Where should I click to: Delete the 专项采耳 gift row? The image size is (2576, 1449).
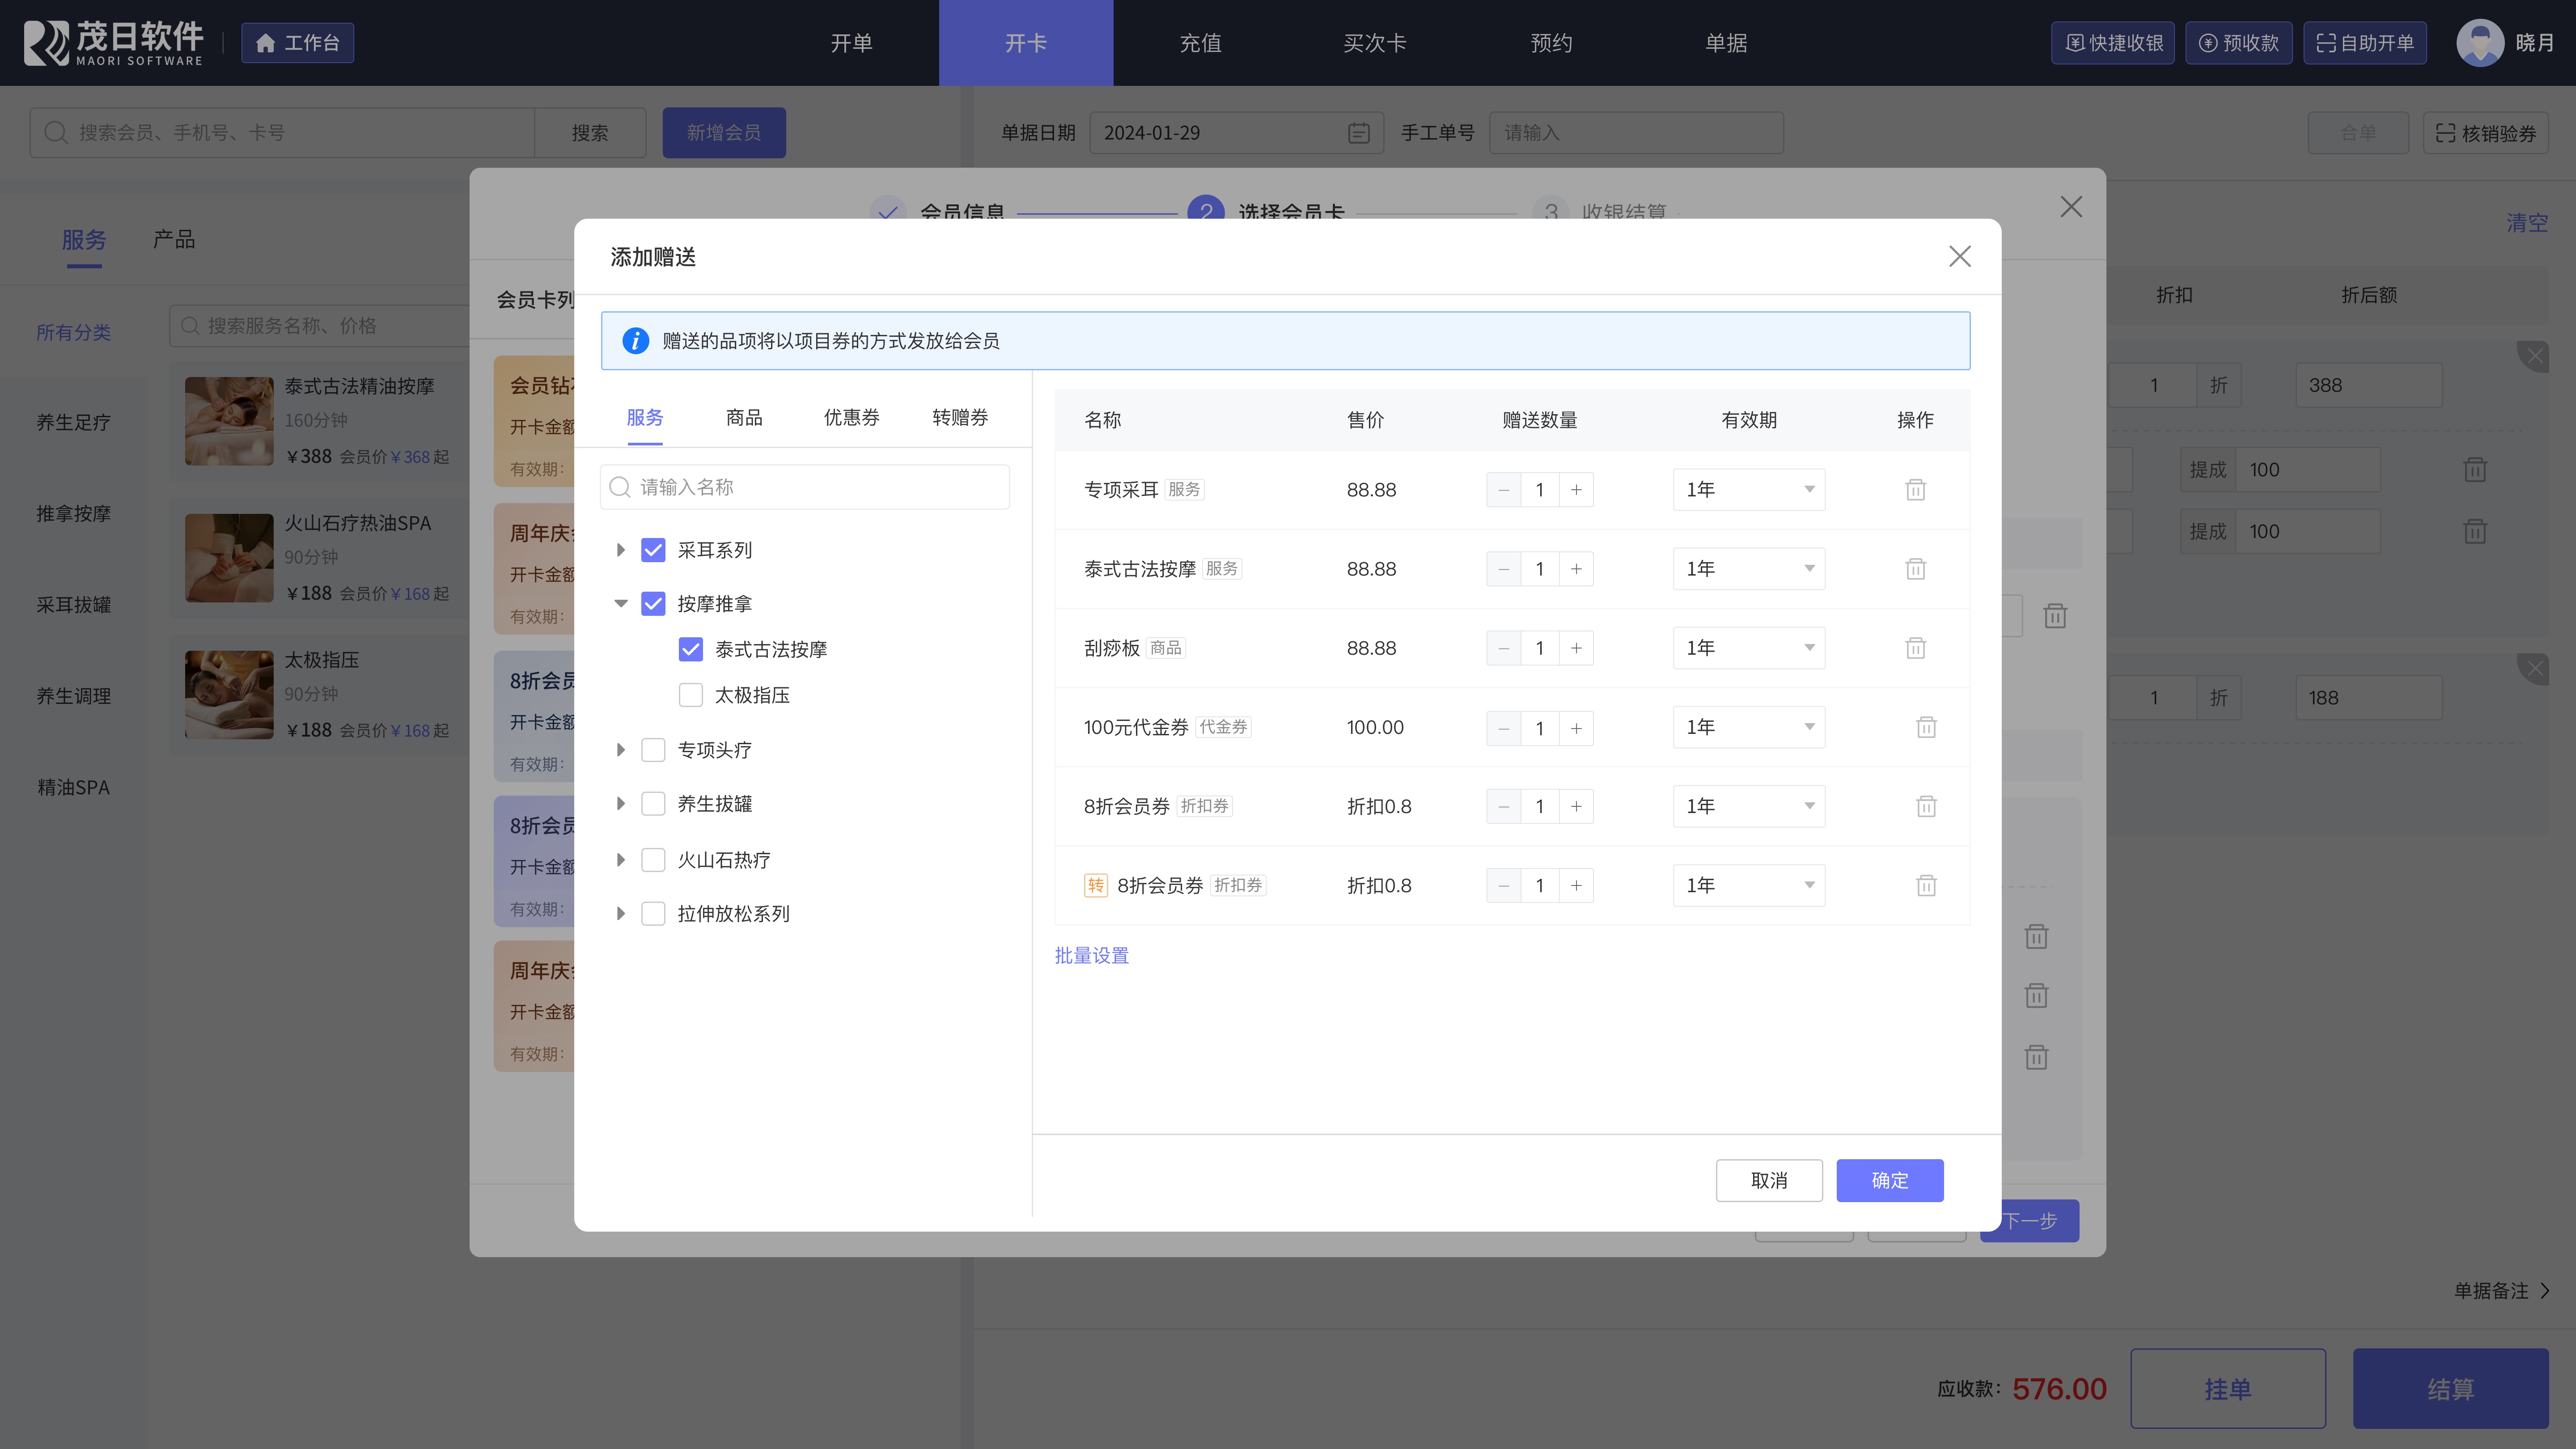coord(1915,490)
